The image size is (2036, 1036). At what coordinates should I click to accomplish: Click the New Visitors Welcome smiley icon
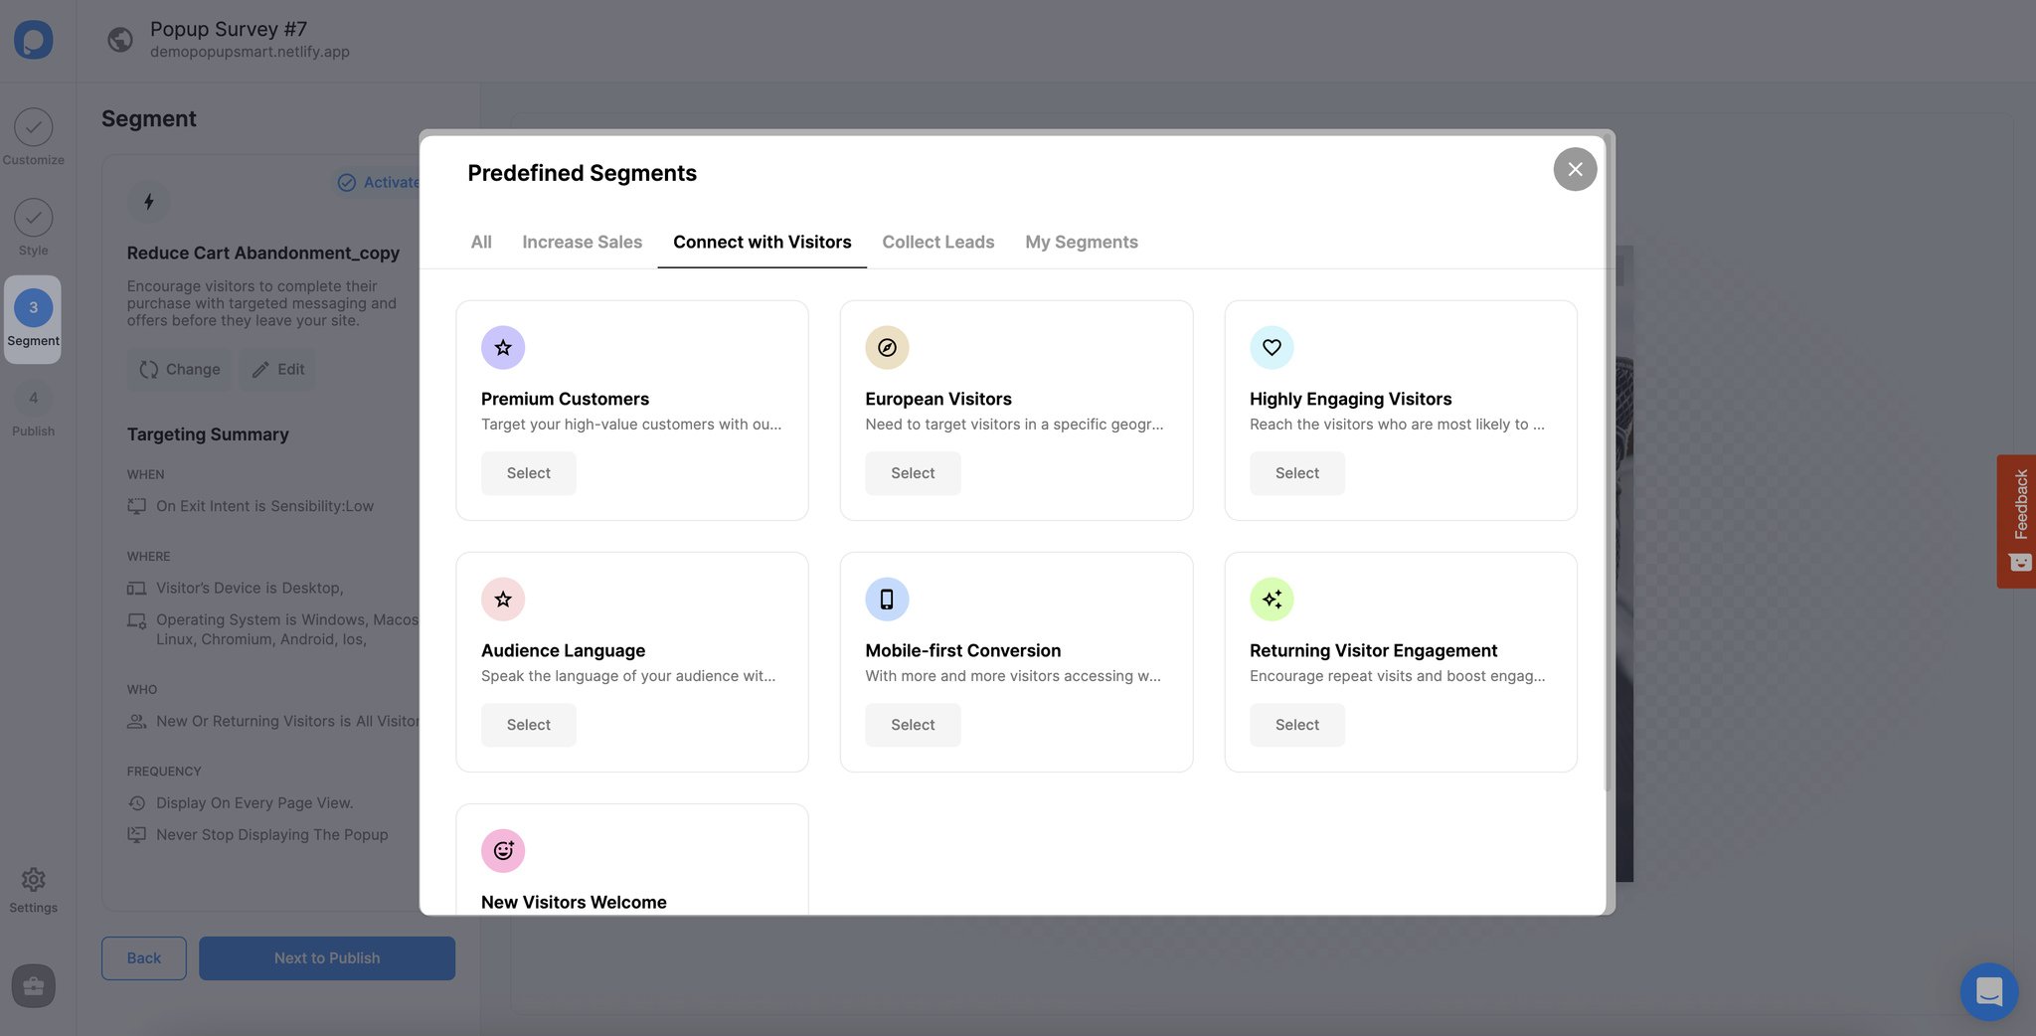[x=503, y=850]
